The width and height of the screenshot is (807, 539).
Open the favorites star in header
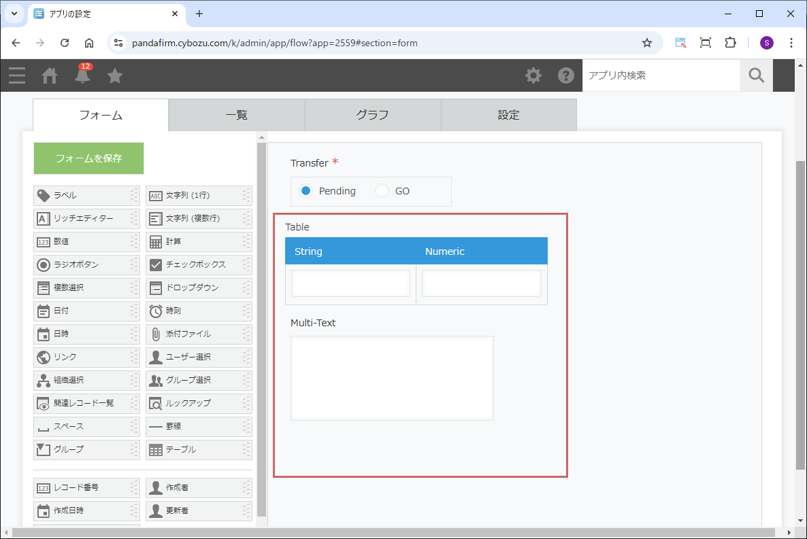click(115, 75)
